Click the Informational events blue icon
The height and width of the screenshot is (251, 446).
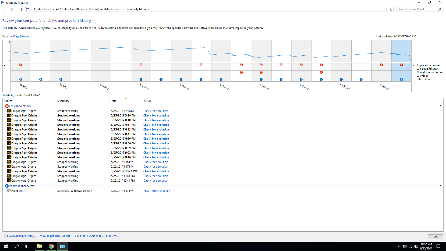7,186
